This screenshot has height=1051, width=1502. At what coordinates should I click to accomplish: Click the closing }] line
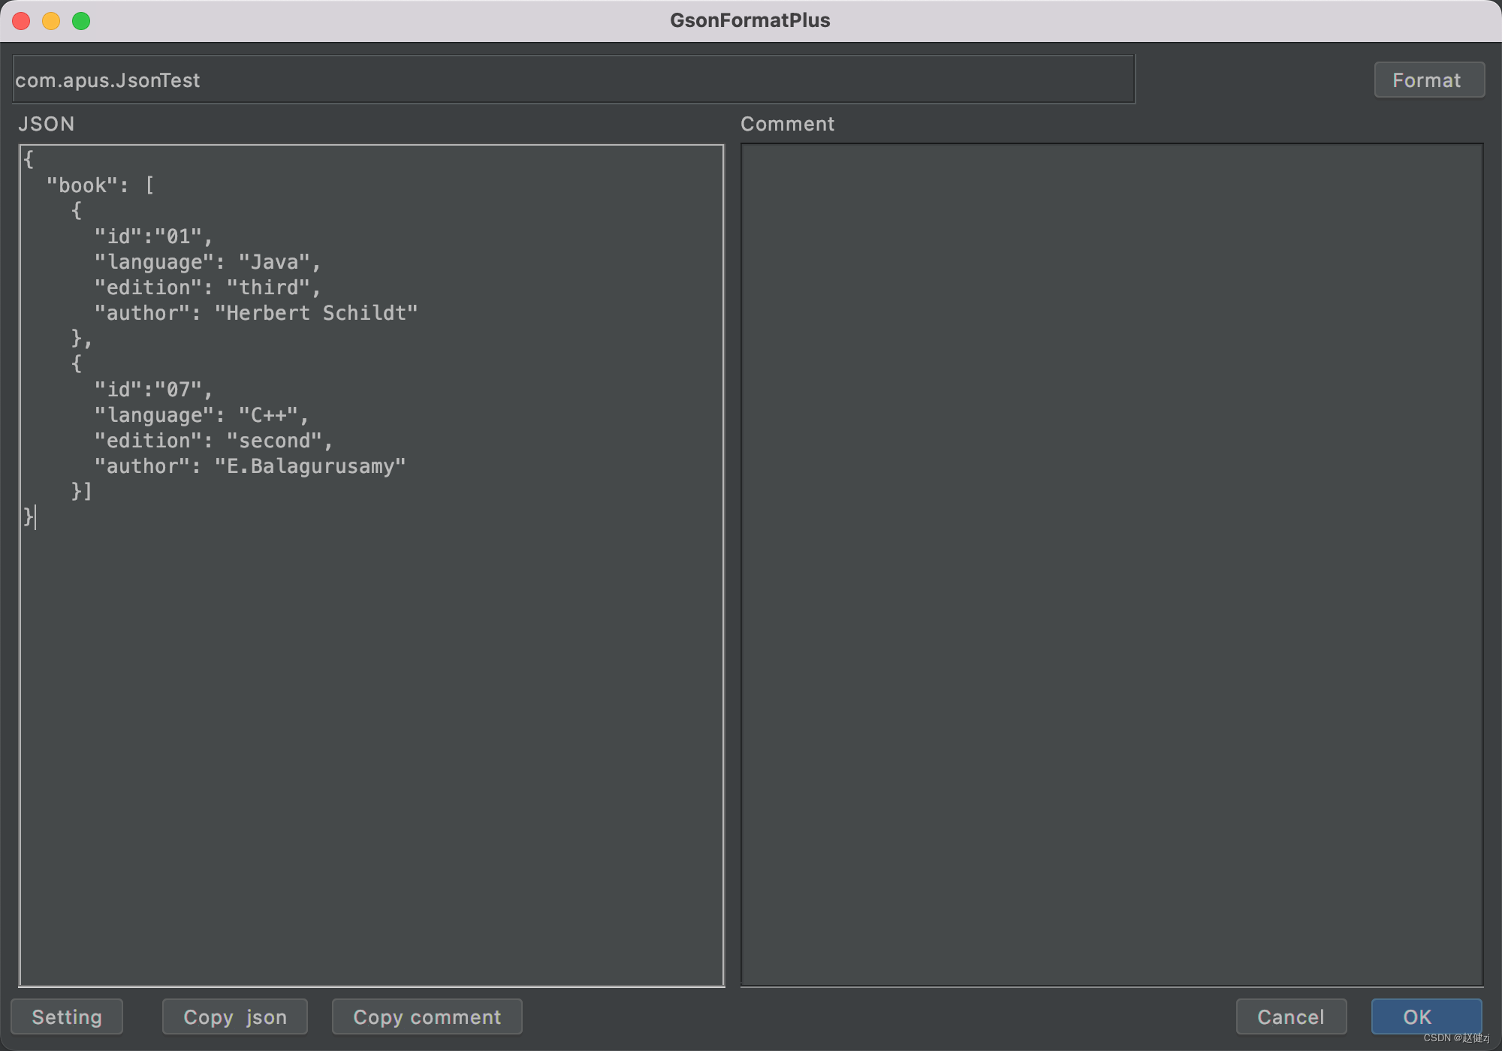81,492
